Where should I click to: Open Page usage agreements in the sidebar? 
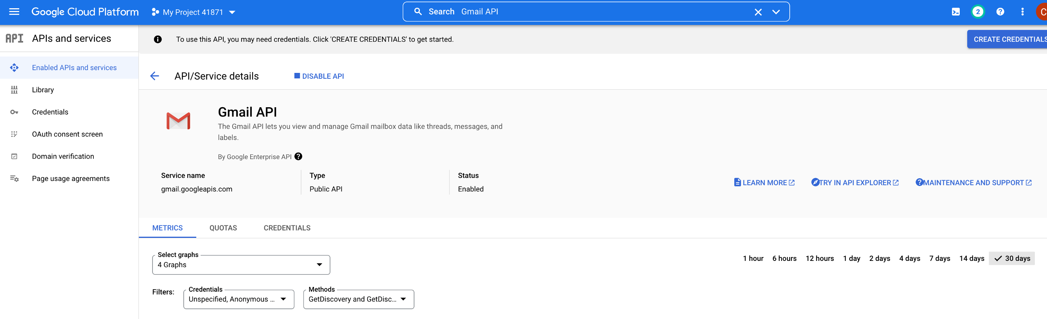[x=69, y=179]
